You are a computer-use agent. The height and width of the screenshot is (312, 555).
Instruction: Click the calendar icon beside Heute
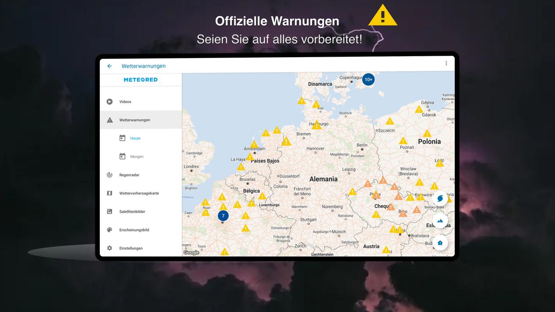pyautogui.click(x=123, y=138)
